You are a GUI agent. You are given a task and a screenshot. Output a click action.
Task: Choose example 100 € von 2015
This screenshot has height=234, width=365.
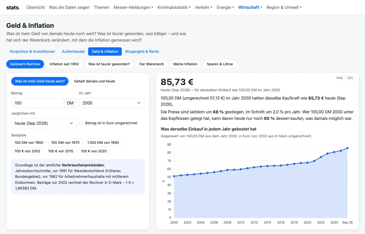point(61,151)
